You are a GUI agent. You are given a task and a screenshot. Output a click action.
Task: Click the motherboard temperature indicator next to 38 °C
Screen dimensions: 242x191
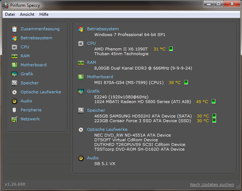coord(186,82)
